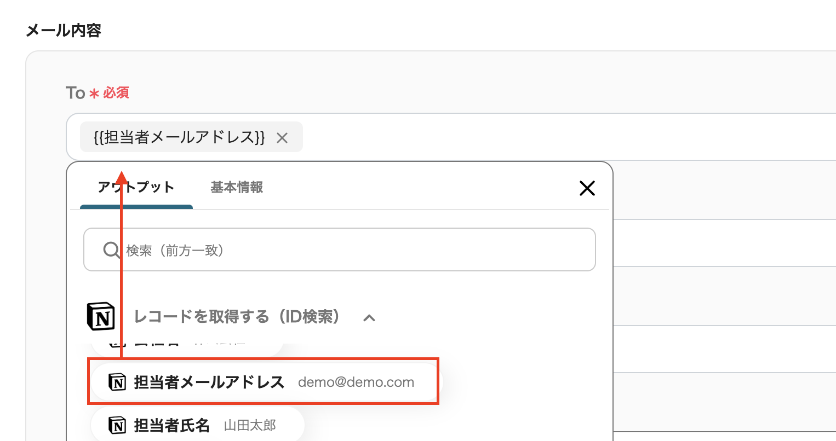Click the large Notion logo beside レコードを取得する

click(x=101, y=317)
